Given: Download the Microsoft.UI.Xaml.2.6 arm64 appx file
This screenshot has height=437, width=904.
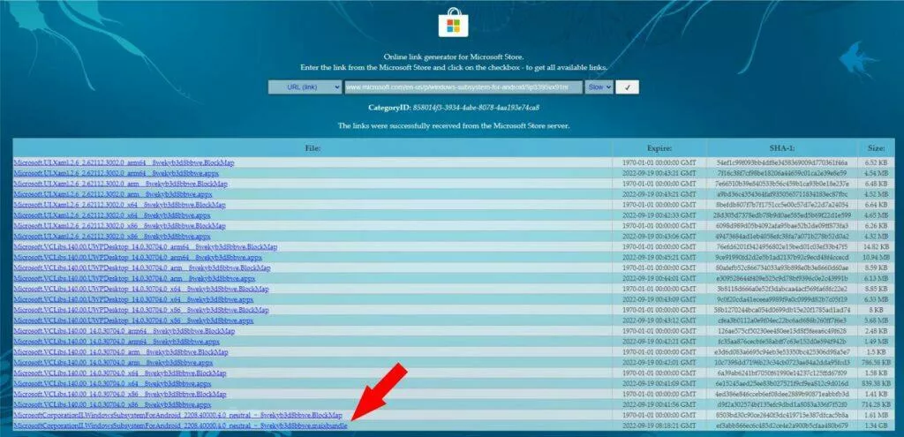Looking at the screenshot, I should pos(117,173).
